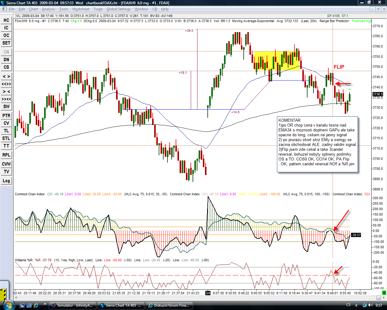
Task: Click the Williams %R study label
Action: (x=24, y=260)
